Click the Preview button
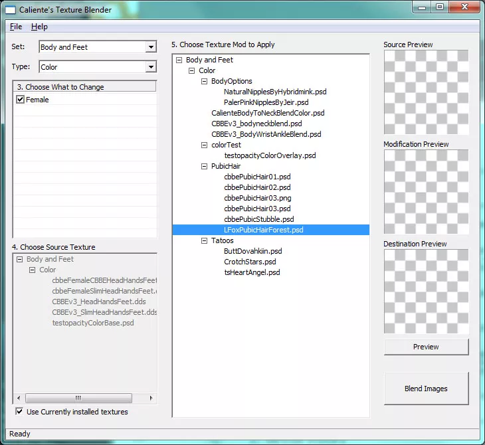The width and height of the screenshot is (485, 445). tap(427, 347)
